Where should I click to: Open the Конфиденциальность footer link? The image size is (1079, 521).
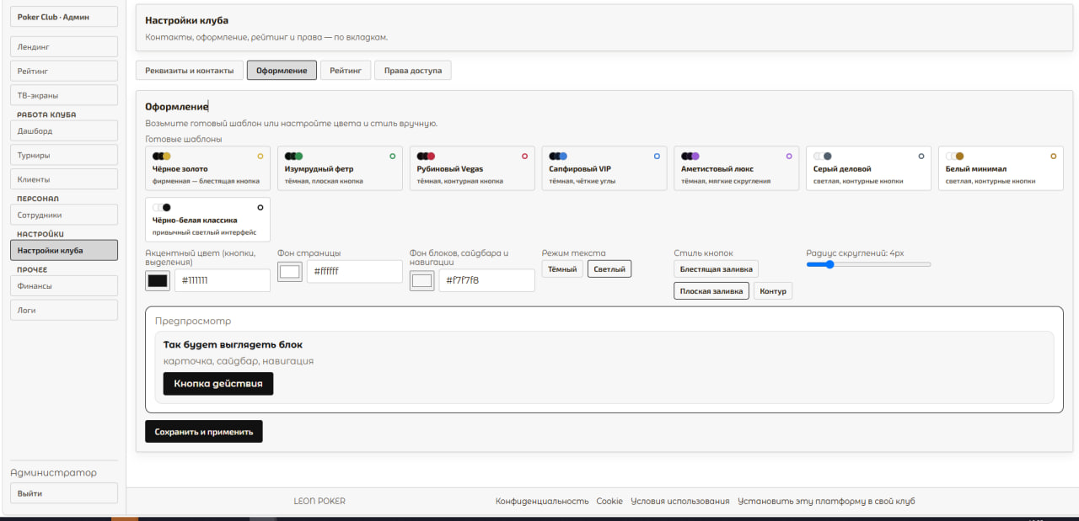[542, 502]
